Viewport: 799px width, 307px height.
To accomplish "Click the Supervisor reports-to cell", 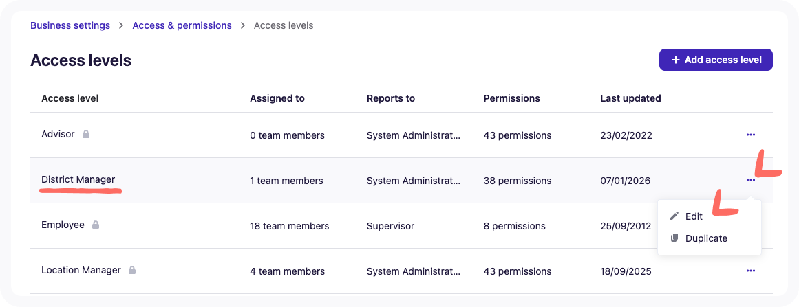I will (x=390, y=226).
